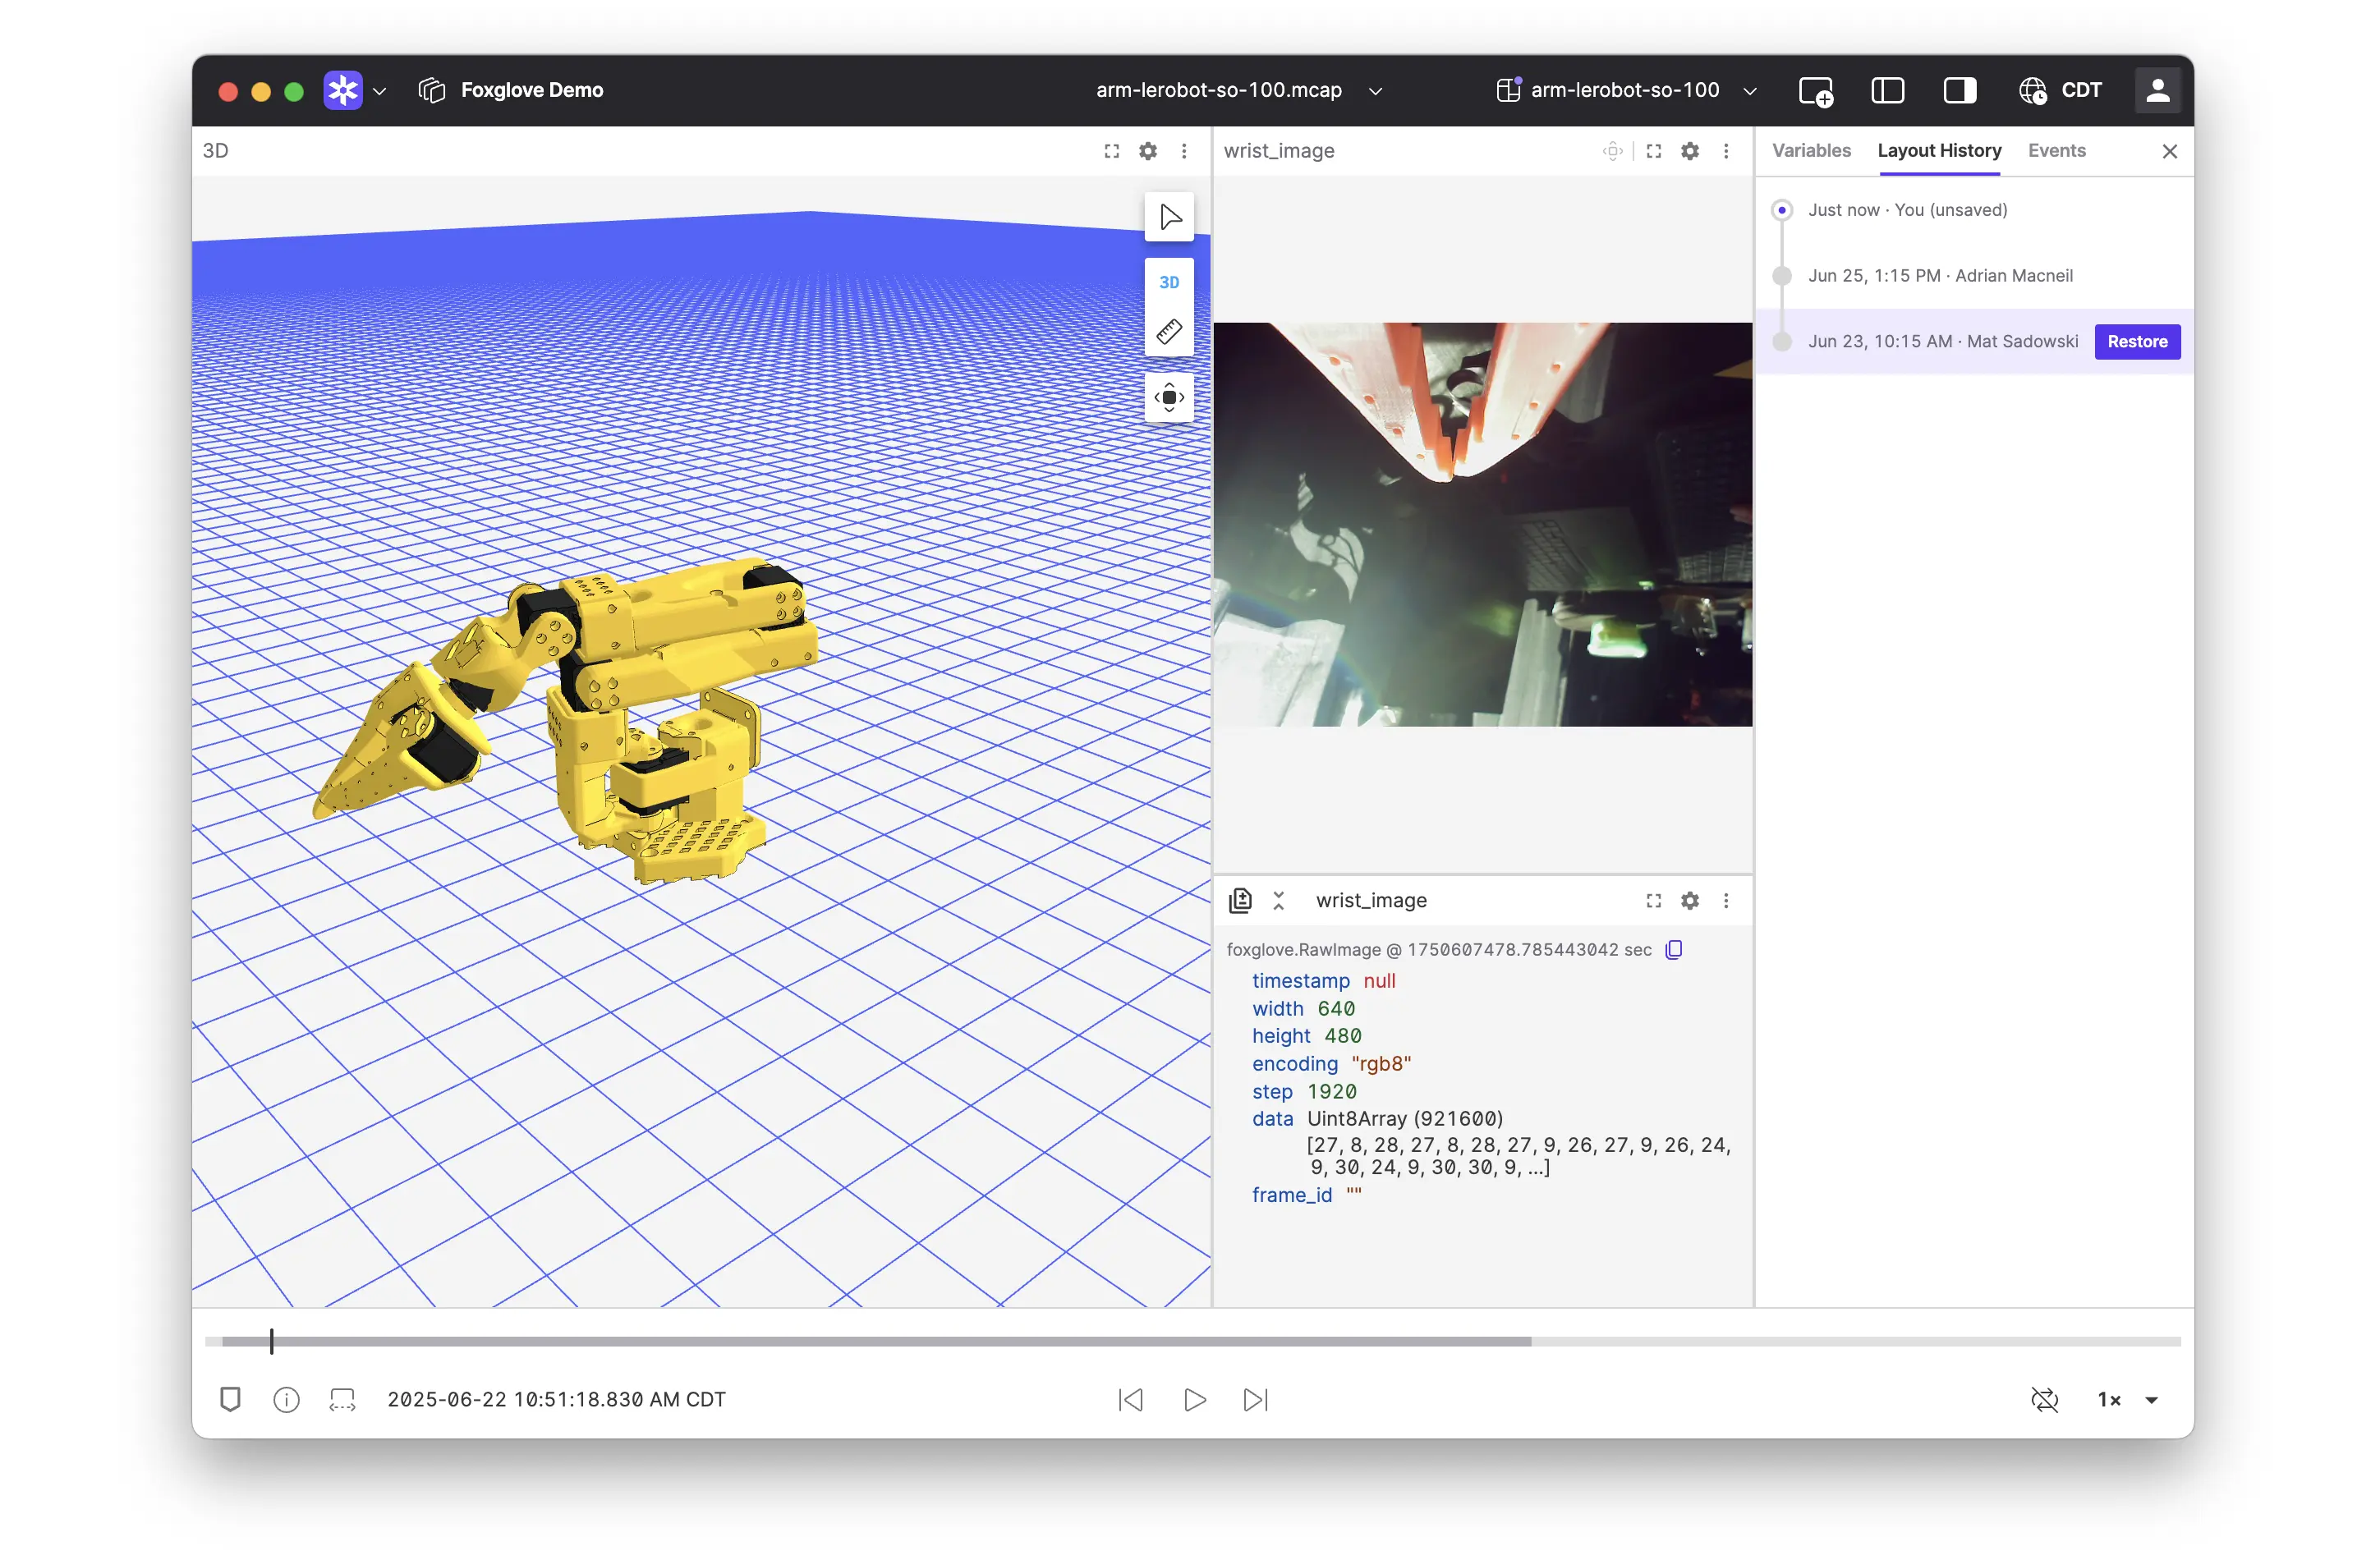Fullscreen the wrist_image image panel
This screenshot has height=1560, width=2380.
tap(1654, 151)
